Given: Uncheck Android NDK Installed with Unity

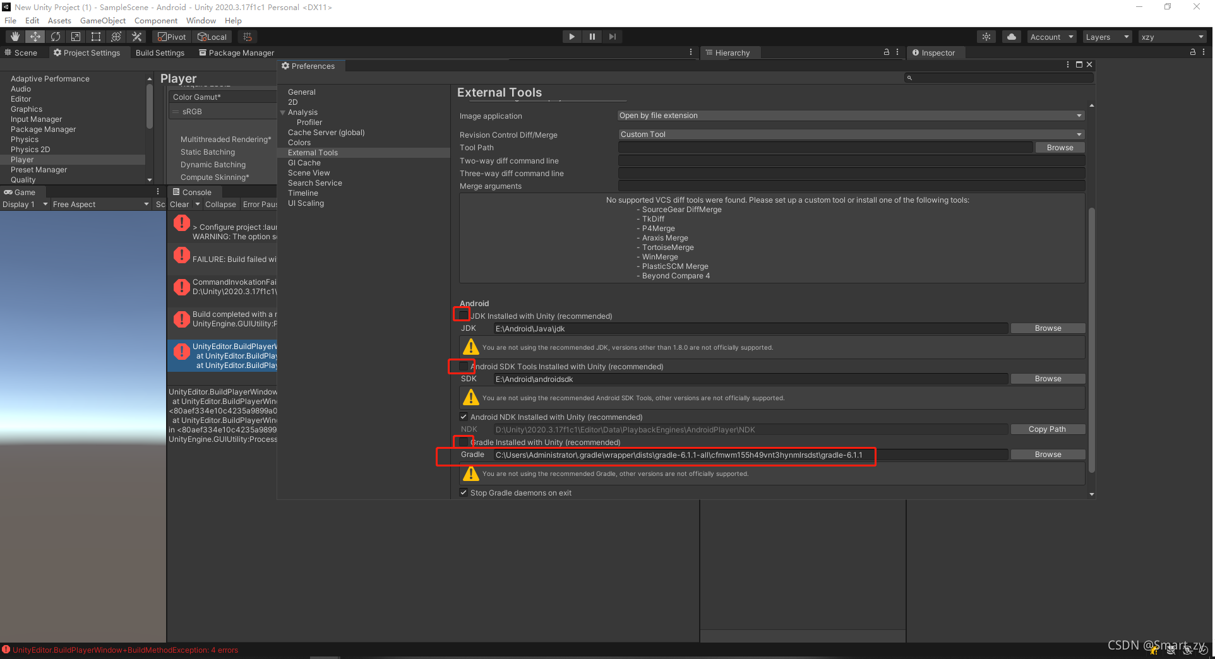Looking at the screenshot, I should (x=464, y=417).
